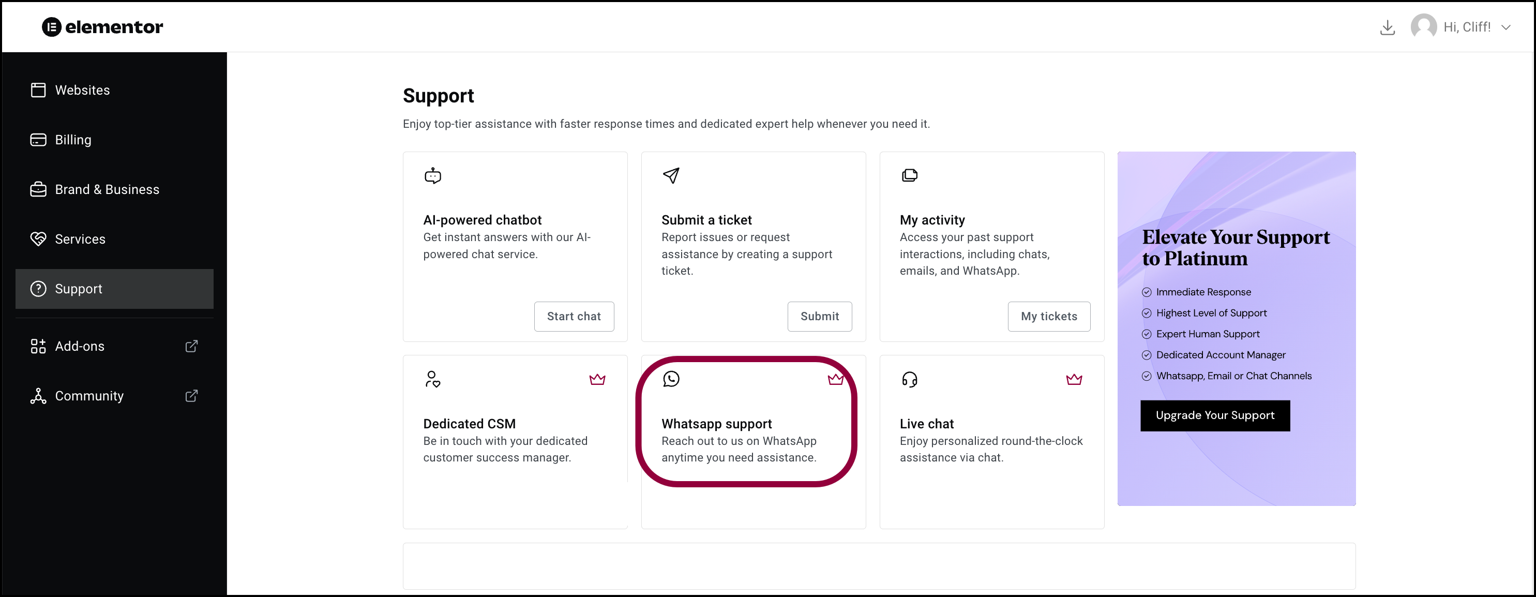1536x597 pixels.
Task: Click the My activity inbox icon
Action: pos(909,175)
